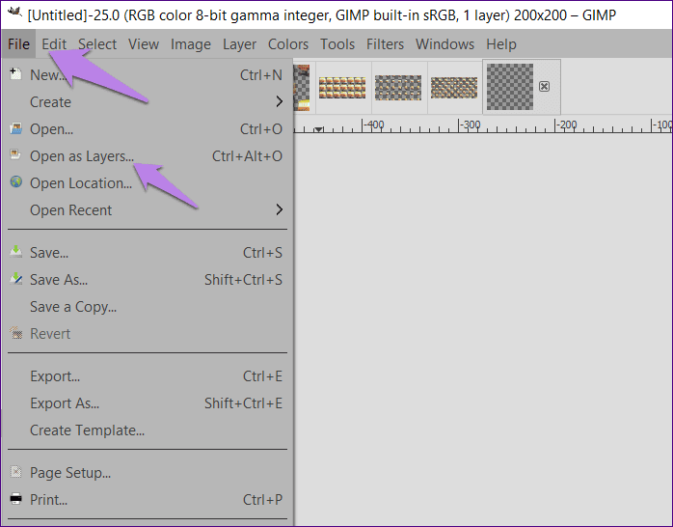
Task: Click the Print printer icon
Action: [x=15, y=499]
